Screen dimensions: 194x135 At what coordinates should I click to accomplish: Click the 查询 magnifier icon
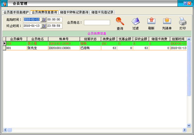coord(120,21)
